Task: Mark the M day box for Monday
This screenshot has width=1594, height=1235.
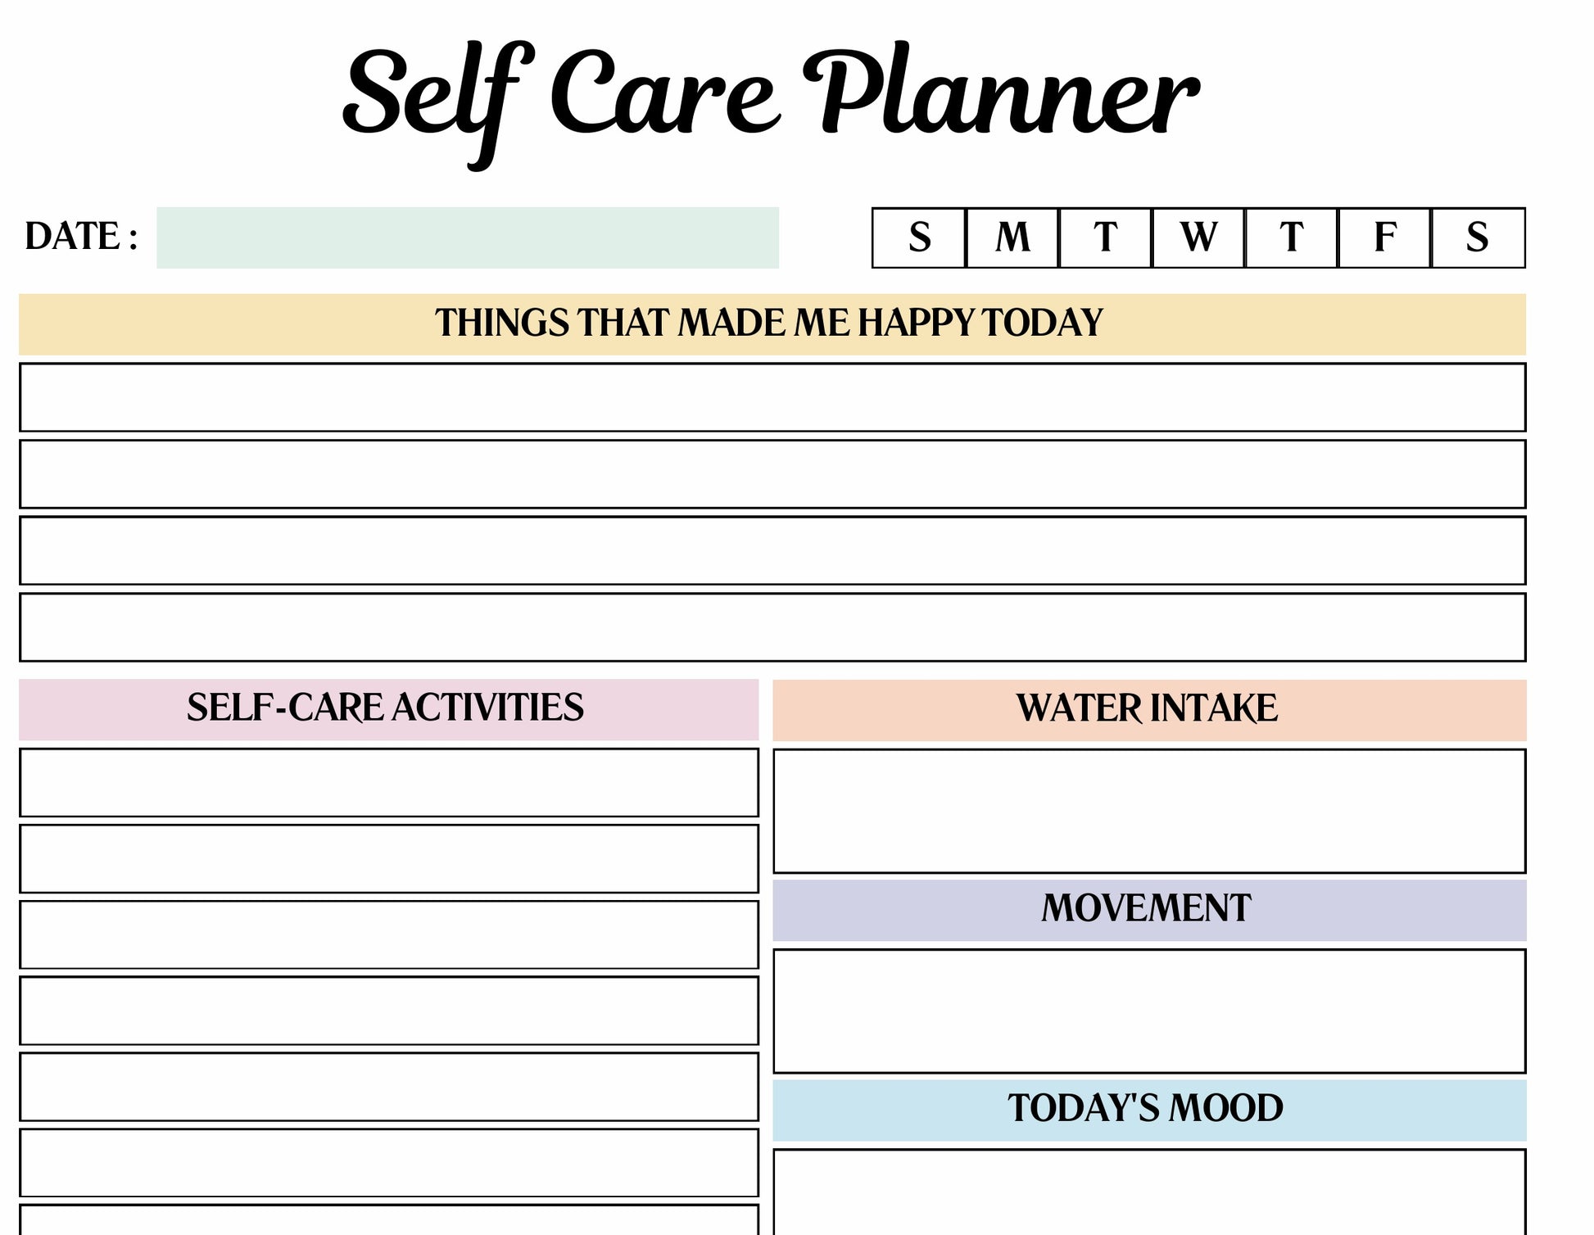Action: 1012,237
